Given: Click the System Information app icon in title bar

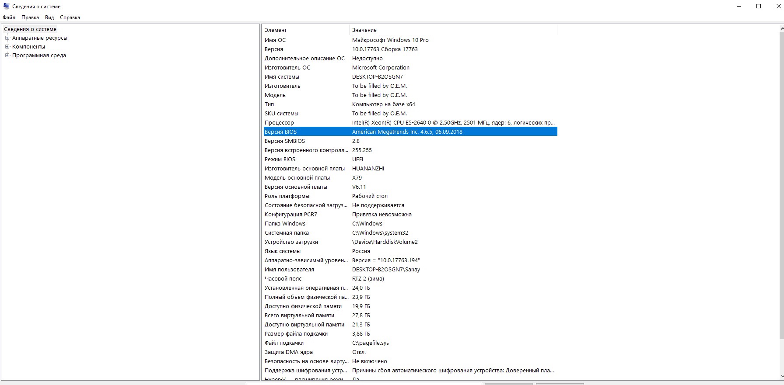Looking at the screenshot, I should (x=6, y=6).
